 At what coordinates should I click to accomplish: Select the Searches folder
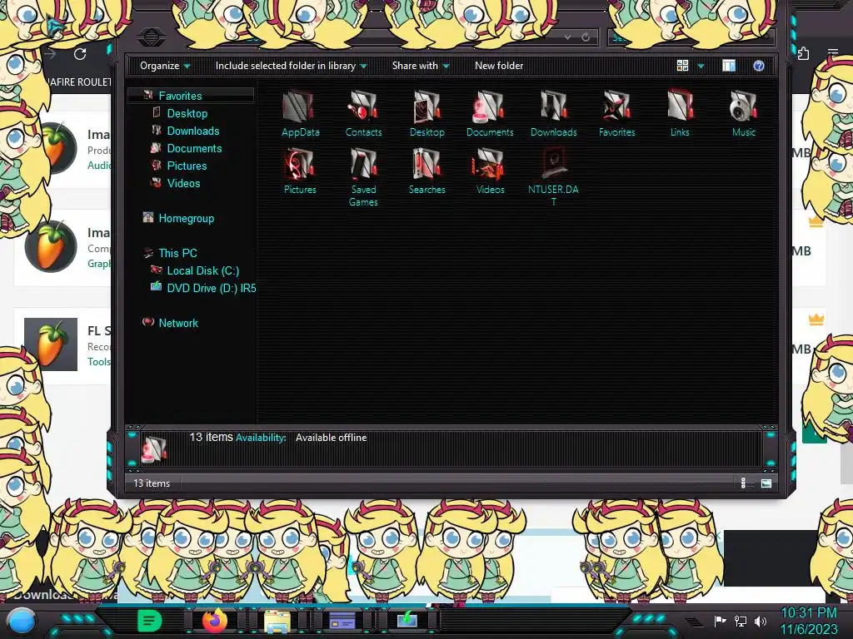[x=427, y=171]
